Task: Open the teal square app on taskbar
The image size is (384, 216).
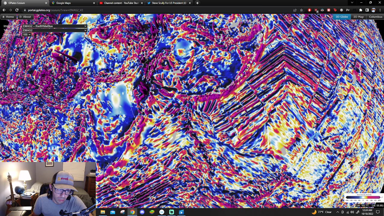Action: coord(172,212)
